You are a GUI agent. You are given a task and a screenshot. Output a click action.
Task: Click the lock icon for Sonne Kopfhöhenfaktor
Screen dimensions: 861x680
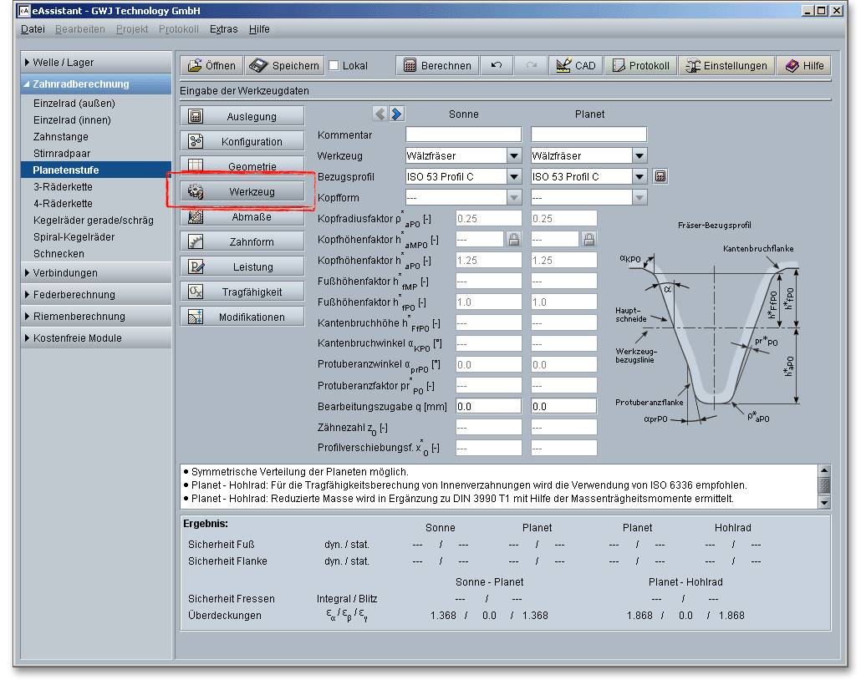pyautogui.click(x=515, y=240)
